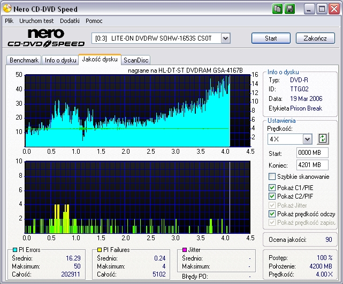Click the PI Errors graph area

tap(138, 111)
